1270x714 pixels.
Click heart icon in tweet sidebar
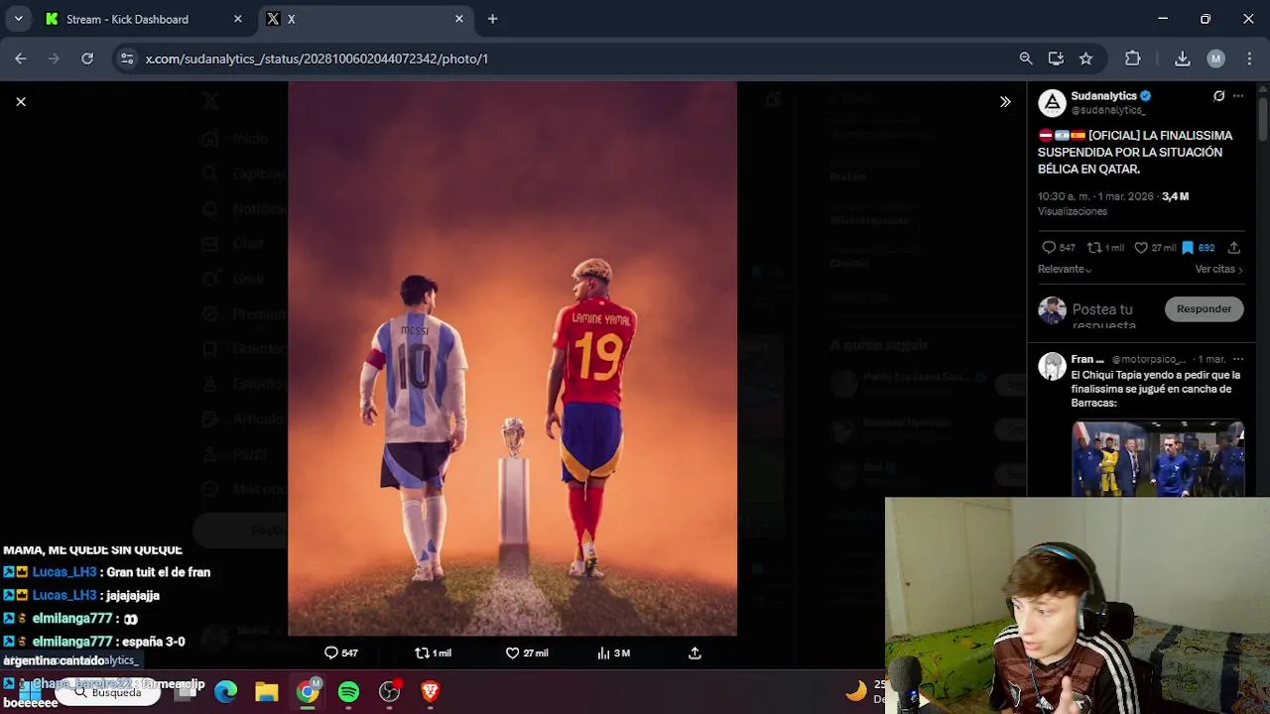(1141, 248)
